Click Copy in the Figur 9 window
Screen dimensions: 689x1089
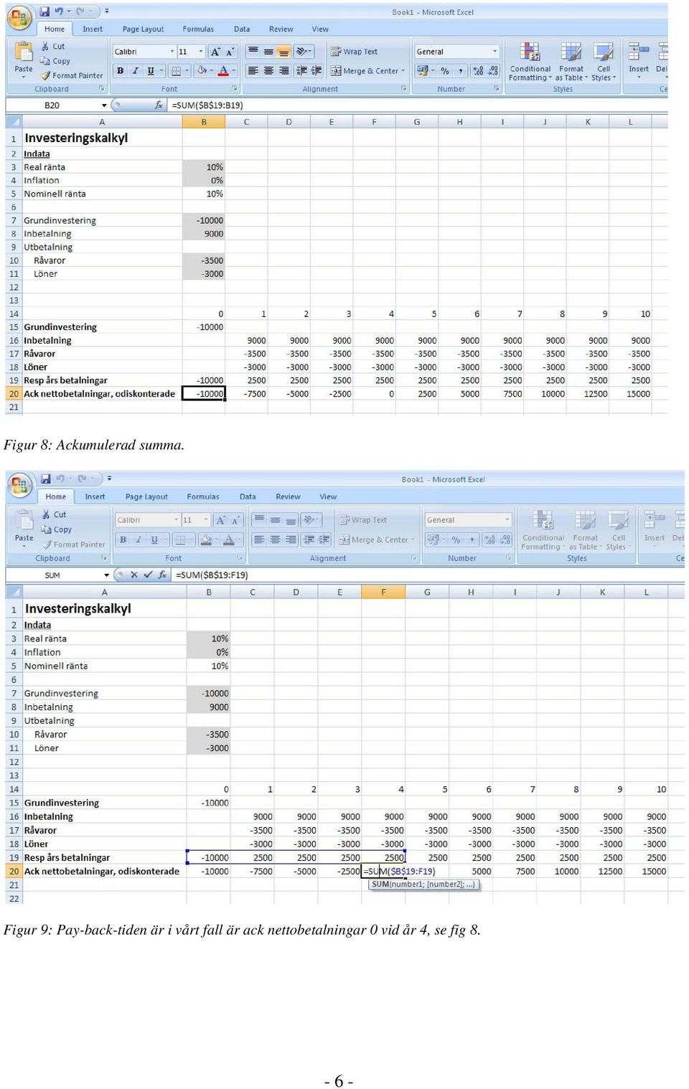pos(57,529)
